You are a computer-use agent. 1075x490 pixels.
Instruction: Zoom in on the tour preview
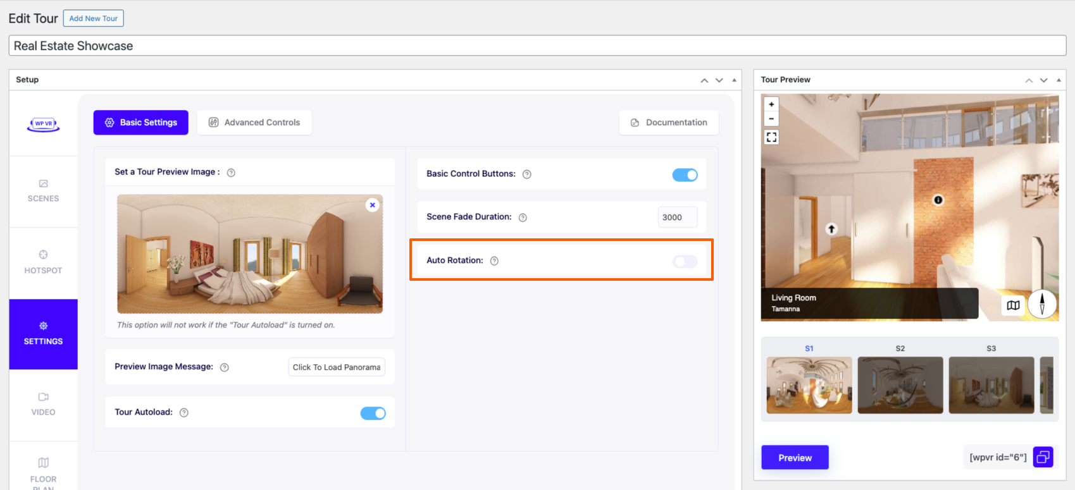[771, 104]
